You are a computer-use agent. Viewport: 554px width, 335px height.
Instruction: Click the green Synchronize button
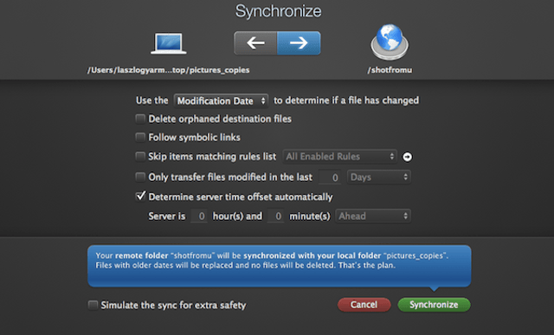434,305
